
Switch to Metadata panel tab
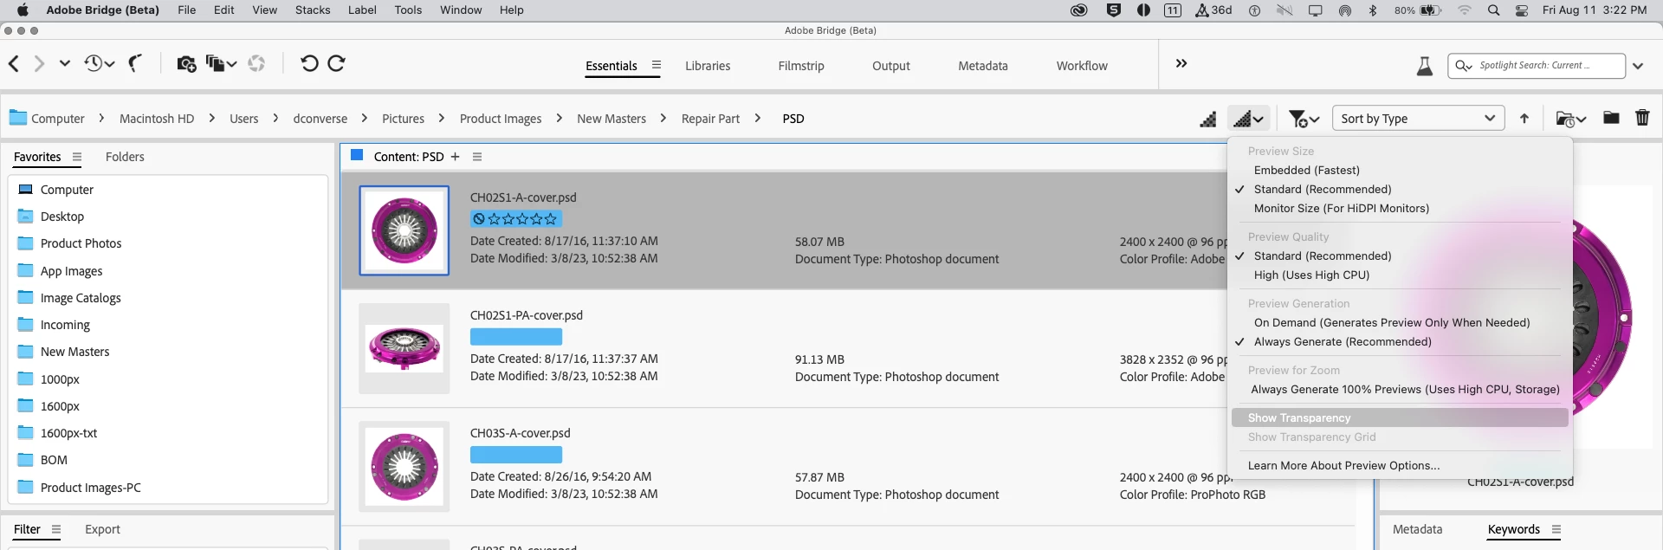click(1417, 529)
